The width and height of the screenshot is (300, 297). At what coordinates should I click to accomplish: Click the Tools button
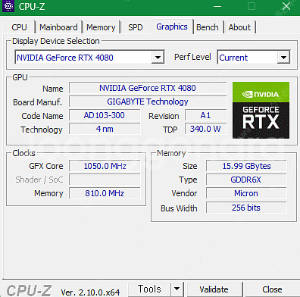tap(149, 289)
